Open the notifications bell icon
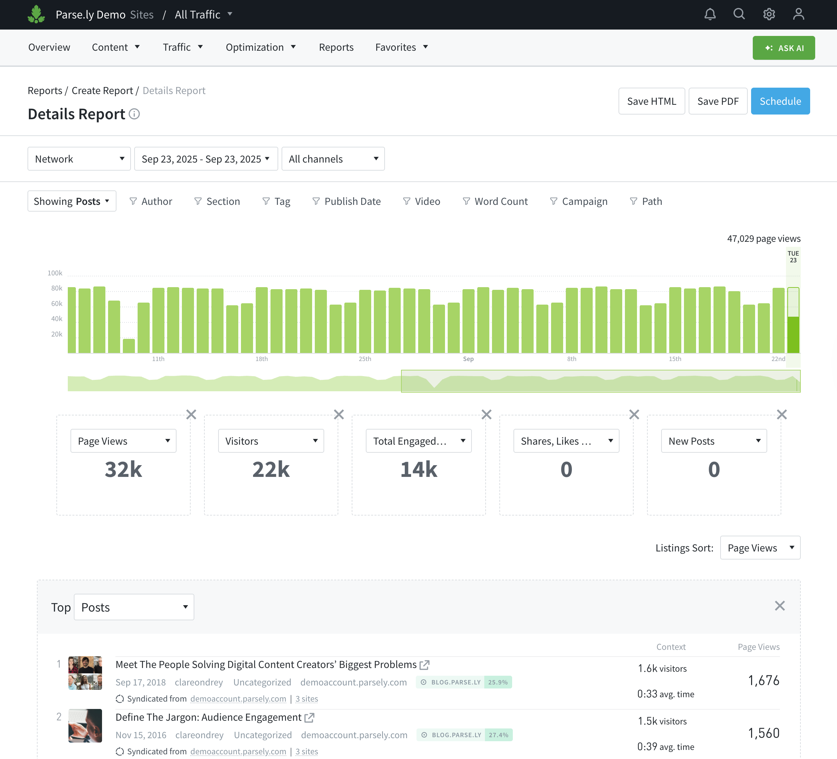 (710, 14)
